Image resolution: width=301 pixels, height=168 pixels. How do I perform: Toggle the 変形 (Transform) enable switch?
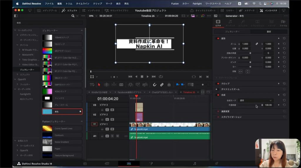tap(218, 38)
